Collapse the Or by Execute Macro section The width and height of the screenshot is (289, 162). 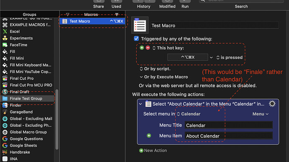pos(141,77)
